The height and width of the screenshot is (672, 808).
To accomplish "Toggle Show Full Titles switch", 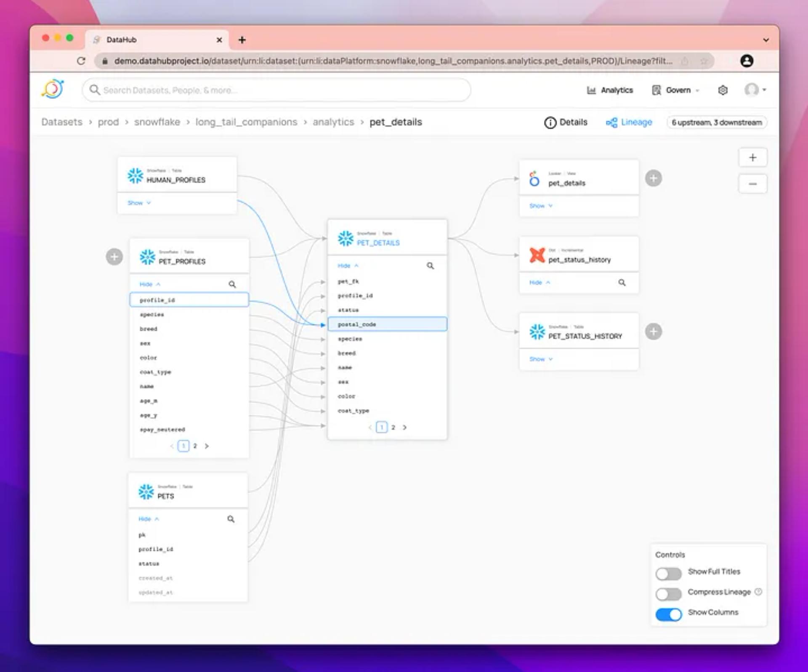I will (x=668, y=574).
